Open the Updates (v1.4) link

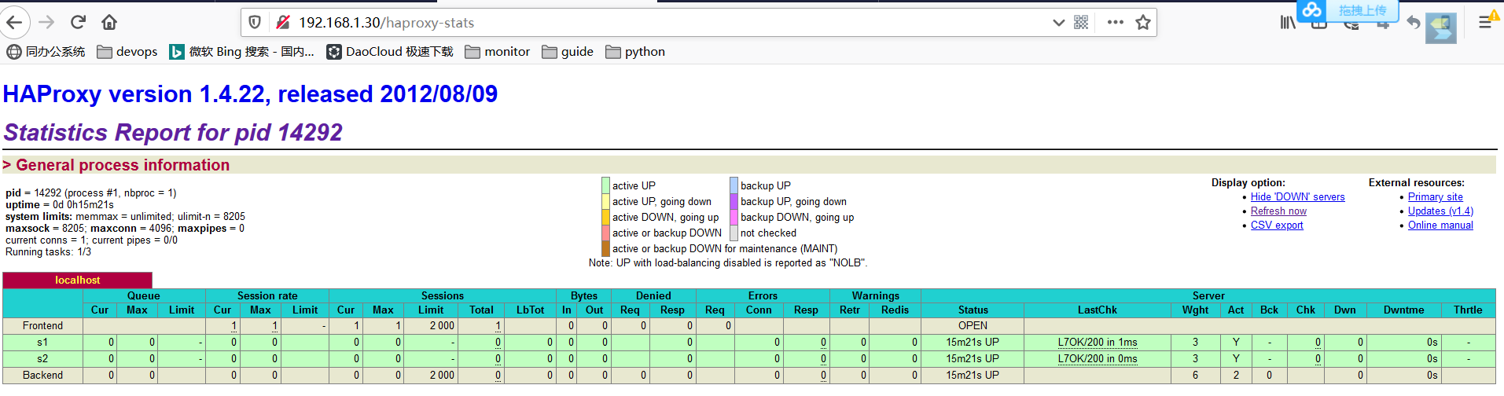coord(1440,211)
